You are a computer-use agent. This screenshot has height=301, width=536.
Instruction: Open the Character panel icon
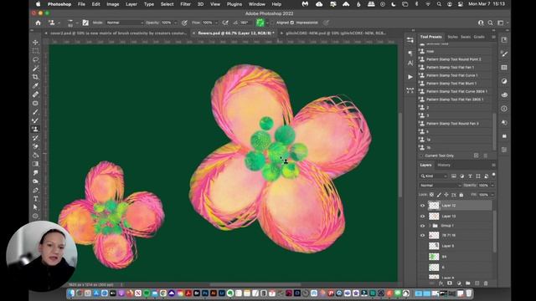(410, 64)
